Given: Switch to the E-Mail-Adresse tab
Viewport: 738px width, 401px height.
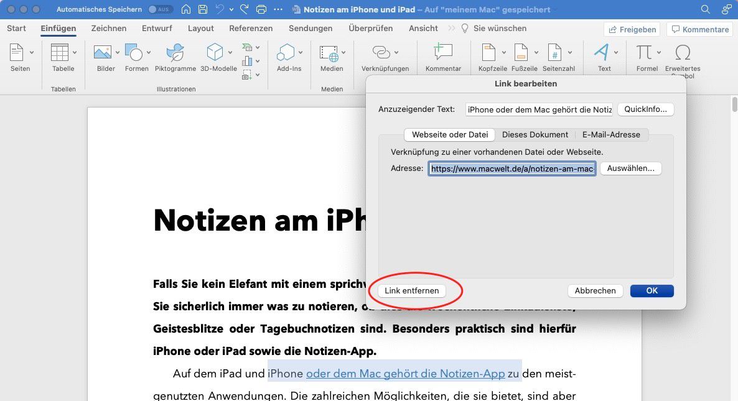Looking at the screenshot, I should coord(611,134).
